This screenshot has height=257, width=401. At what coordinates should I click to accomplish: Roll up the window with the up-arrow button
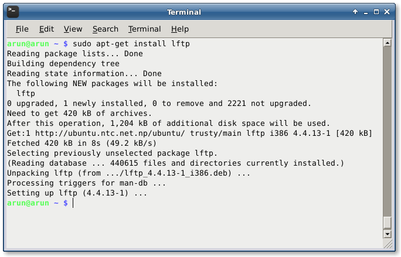pos(355,12)
